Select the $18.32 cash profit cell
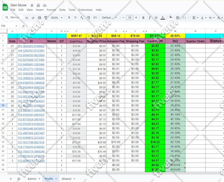The width and height of the screenshot is (224, 182). pyautogui.click(x=155, y=142)
